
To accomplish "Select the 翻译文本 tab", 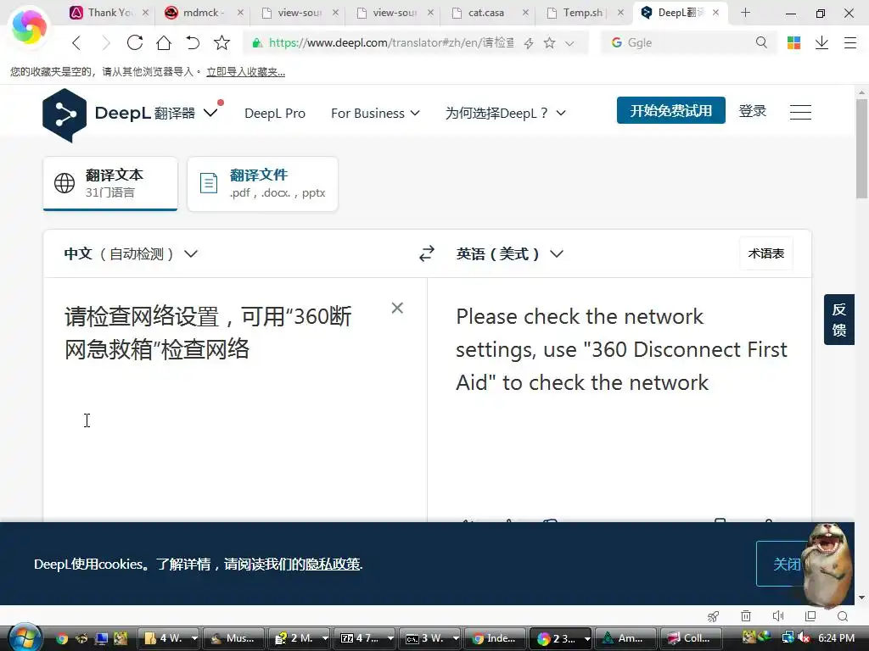I will [110, 183].
